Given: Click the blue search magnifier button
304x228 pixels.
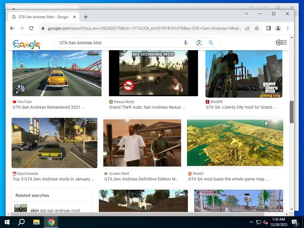Looking at the screenshot, I should pyautogui.click(x=211, y=43).
